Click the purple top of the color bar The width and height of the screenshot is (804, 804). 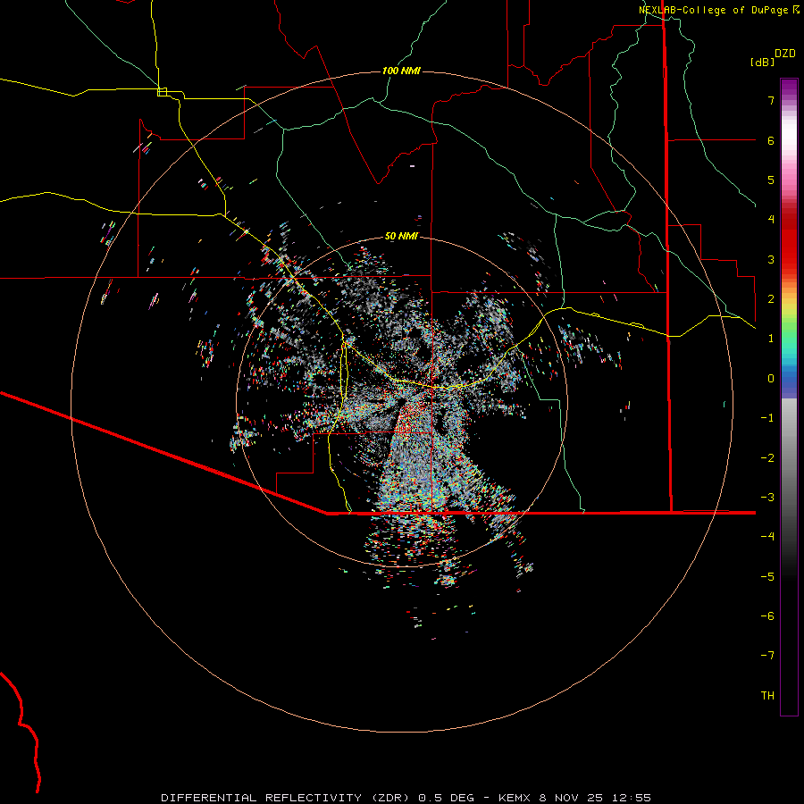(x=789, y=86)
